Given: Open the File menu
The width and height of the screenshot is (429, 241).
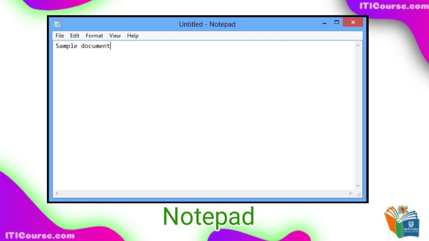Looking at the screenshot, I should [59, 35].
